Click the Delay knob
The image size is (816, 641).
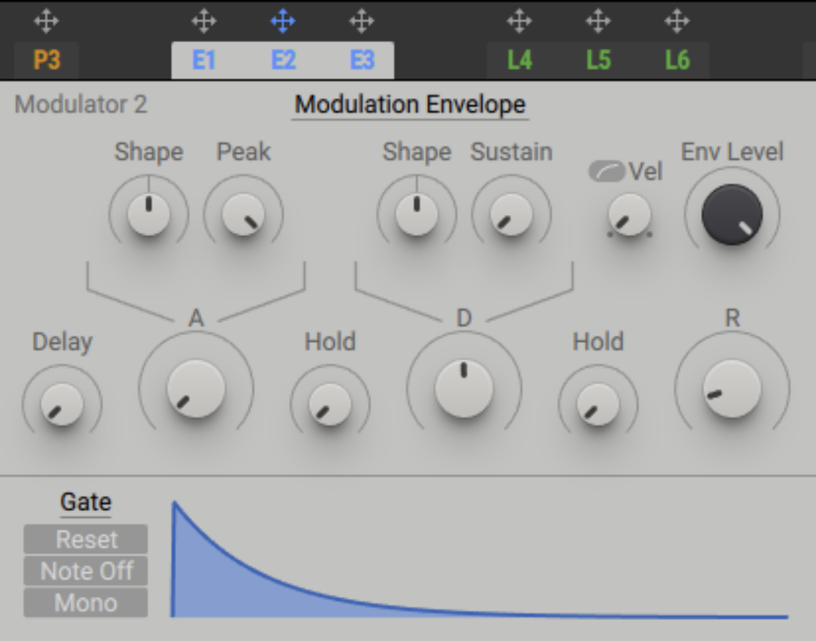coord(62,404)
